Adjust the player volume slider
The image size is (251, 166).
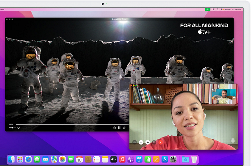point(13,128)
